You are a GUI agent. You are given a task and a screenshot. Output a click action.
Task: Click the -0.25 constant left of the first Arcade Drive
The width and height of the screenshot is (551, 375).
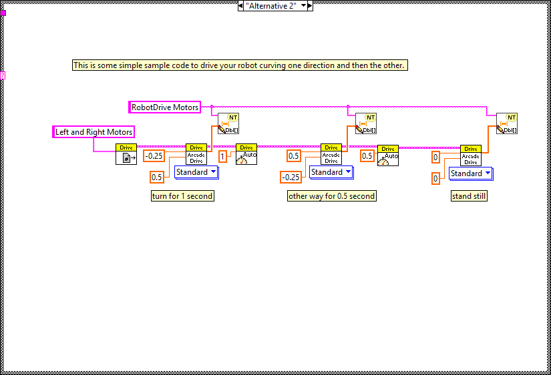point(154,156)
